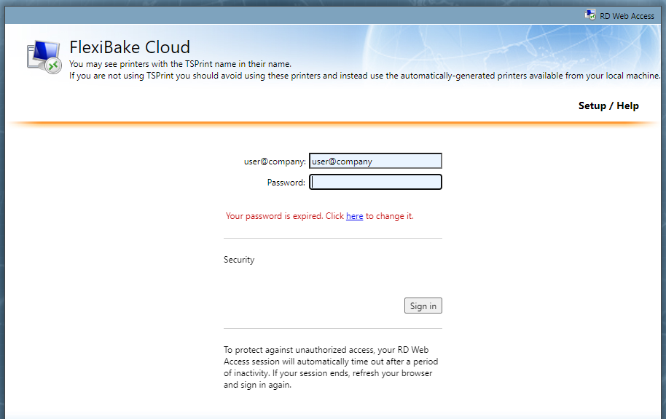The height and width of the screenshot is (419, 666).
Task: Click into the Password field
Action: click(375, 182)
